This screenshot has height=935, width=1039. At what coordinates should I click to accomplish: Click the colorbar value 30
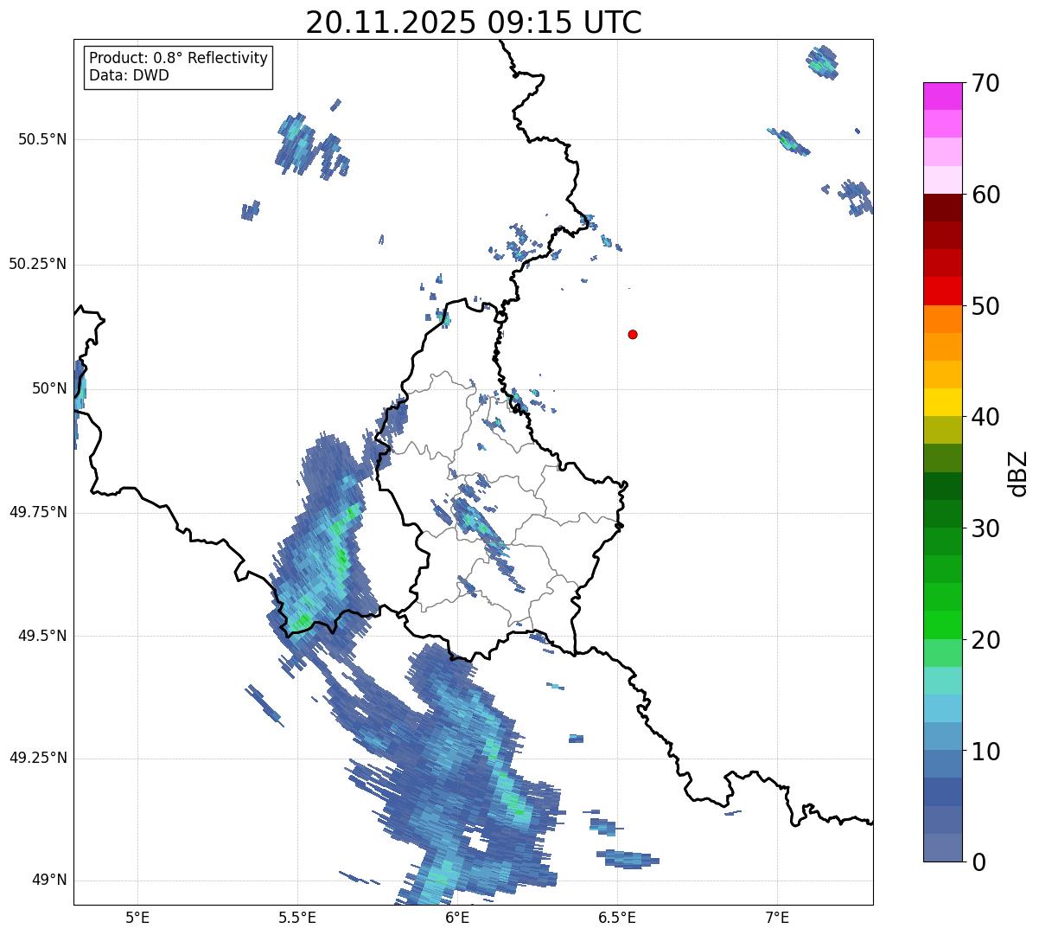pyautogui.click(x=985, y=528)
